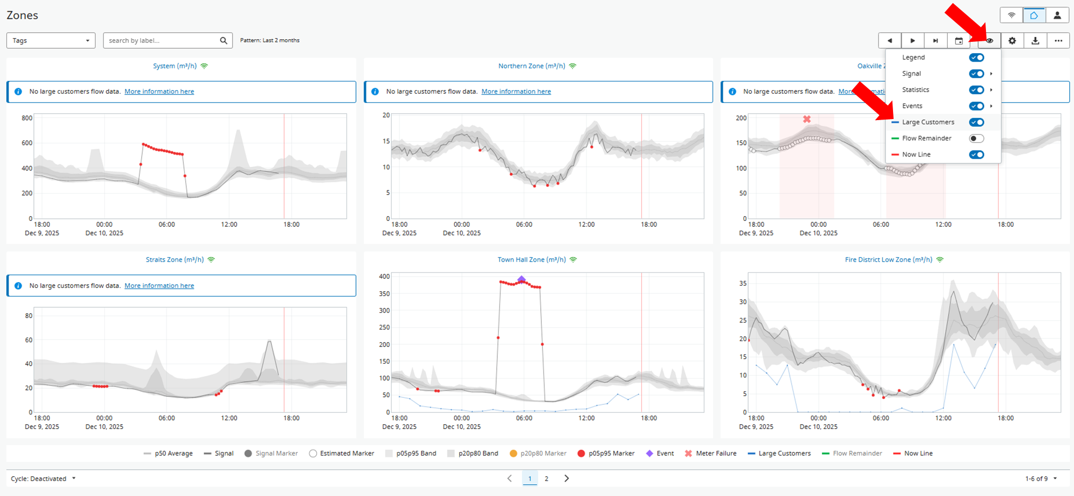
Task: Open the 1-6 of 9 page size dropdown
Action: coord(1041,479)
